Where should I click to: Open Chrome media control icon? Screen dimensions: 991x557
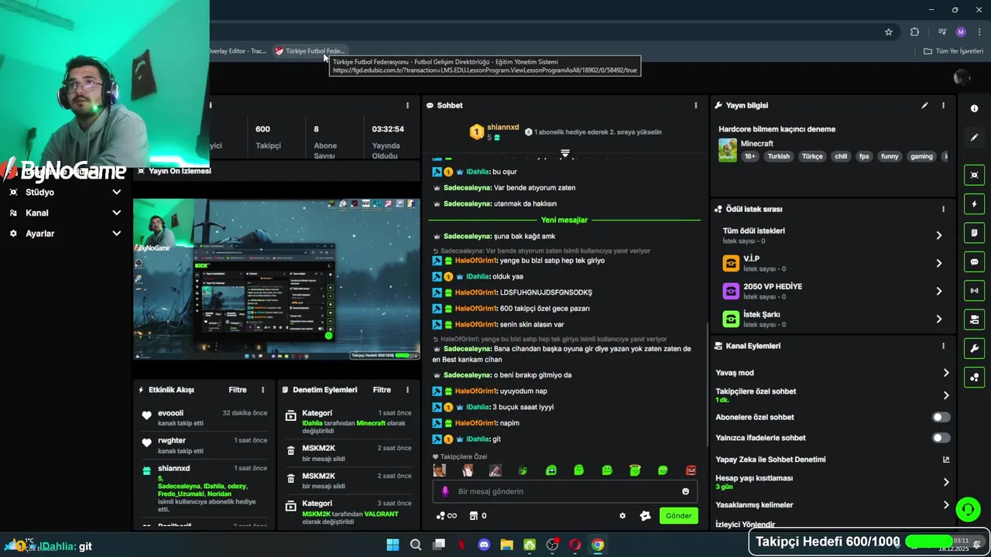coord(942,32)
